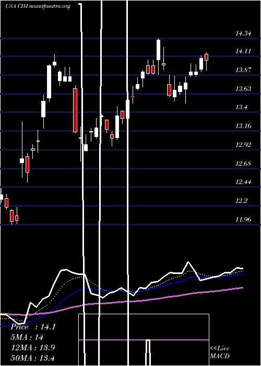Image resolution: width=261 pixels, height=366 pixels.
Task: Click the 12.92 price axis label
Action: point(243,144)
